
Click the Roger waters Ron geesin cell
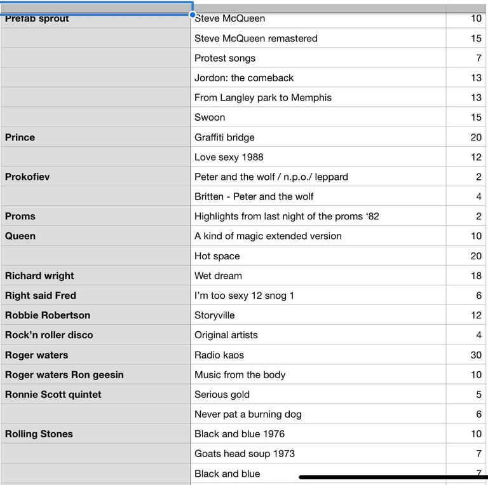(x=95, y=374)
